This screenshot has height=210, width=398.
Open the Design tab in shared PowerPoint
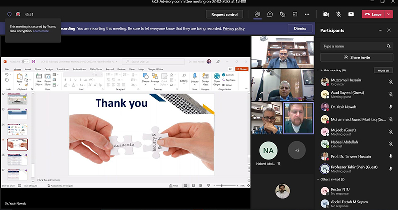pos(49,69)
